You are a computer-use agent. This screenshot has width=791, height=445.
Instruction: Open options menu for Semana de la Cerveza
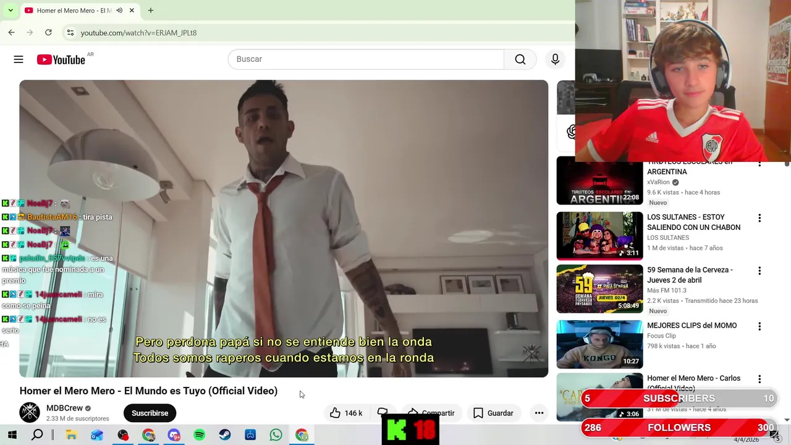759,271
